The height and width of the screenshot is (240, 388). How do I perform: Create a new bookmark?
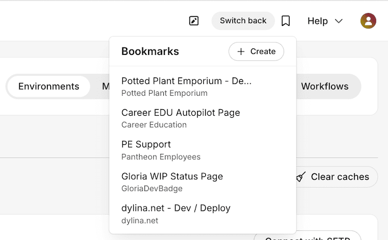tap(256, 52)
